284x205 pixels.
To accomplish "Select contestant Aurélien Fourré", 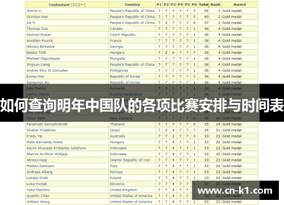I will 40,41.
